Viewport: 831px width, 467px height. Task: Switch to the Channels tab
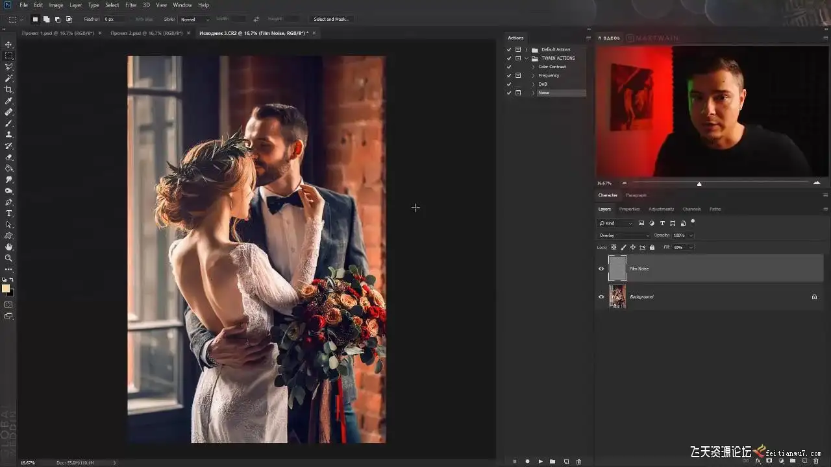click(x=691, y=209)
